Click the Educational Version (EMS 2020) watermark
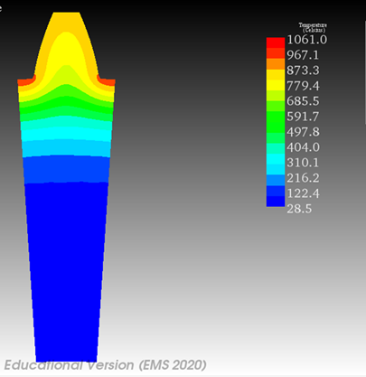366x377 pixels. (105, 365)
